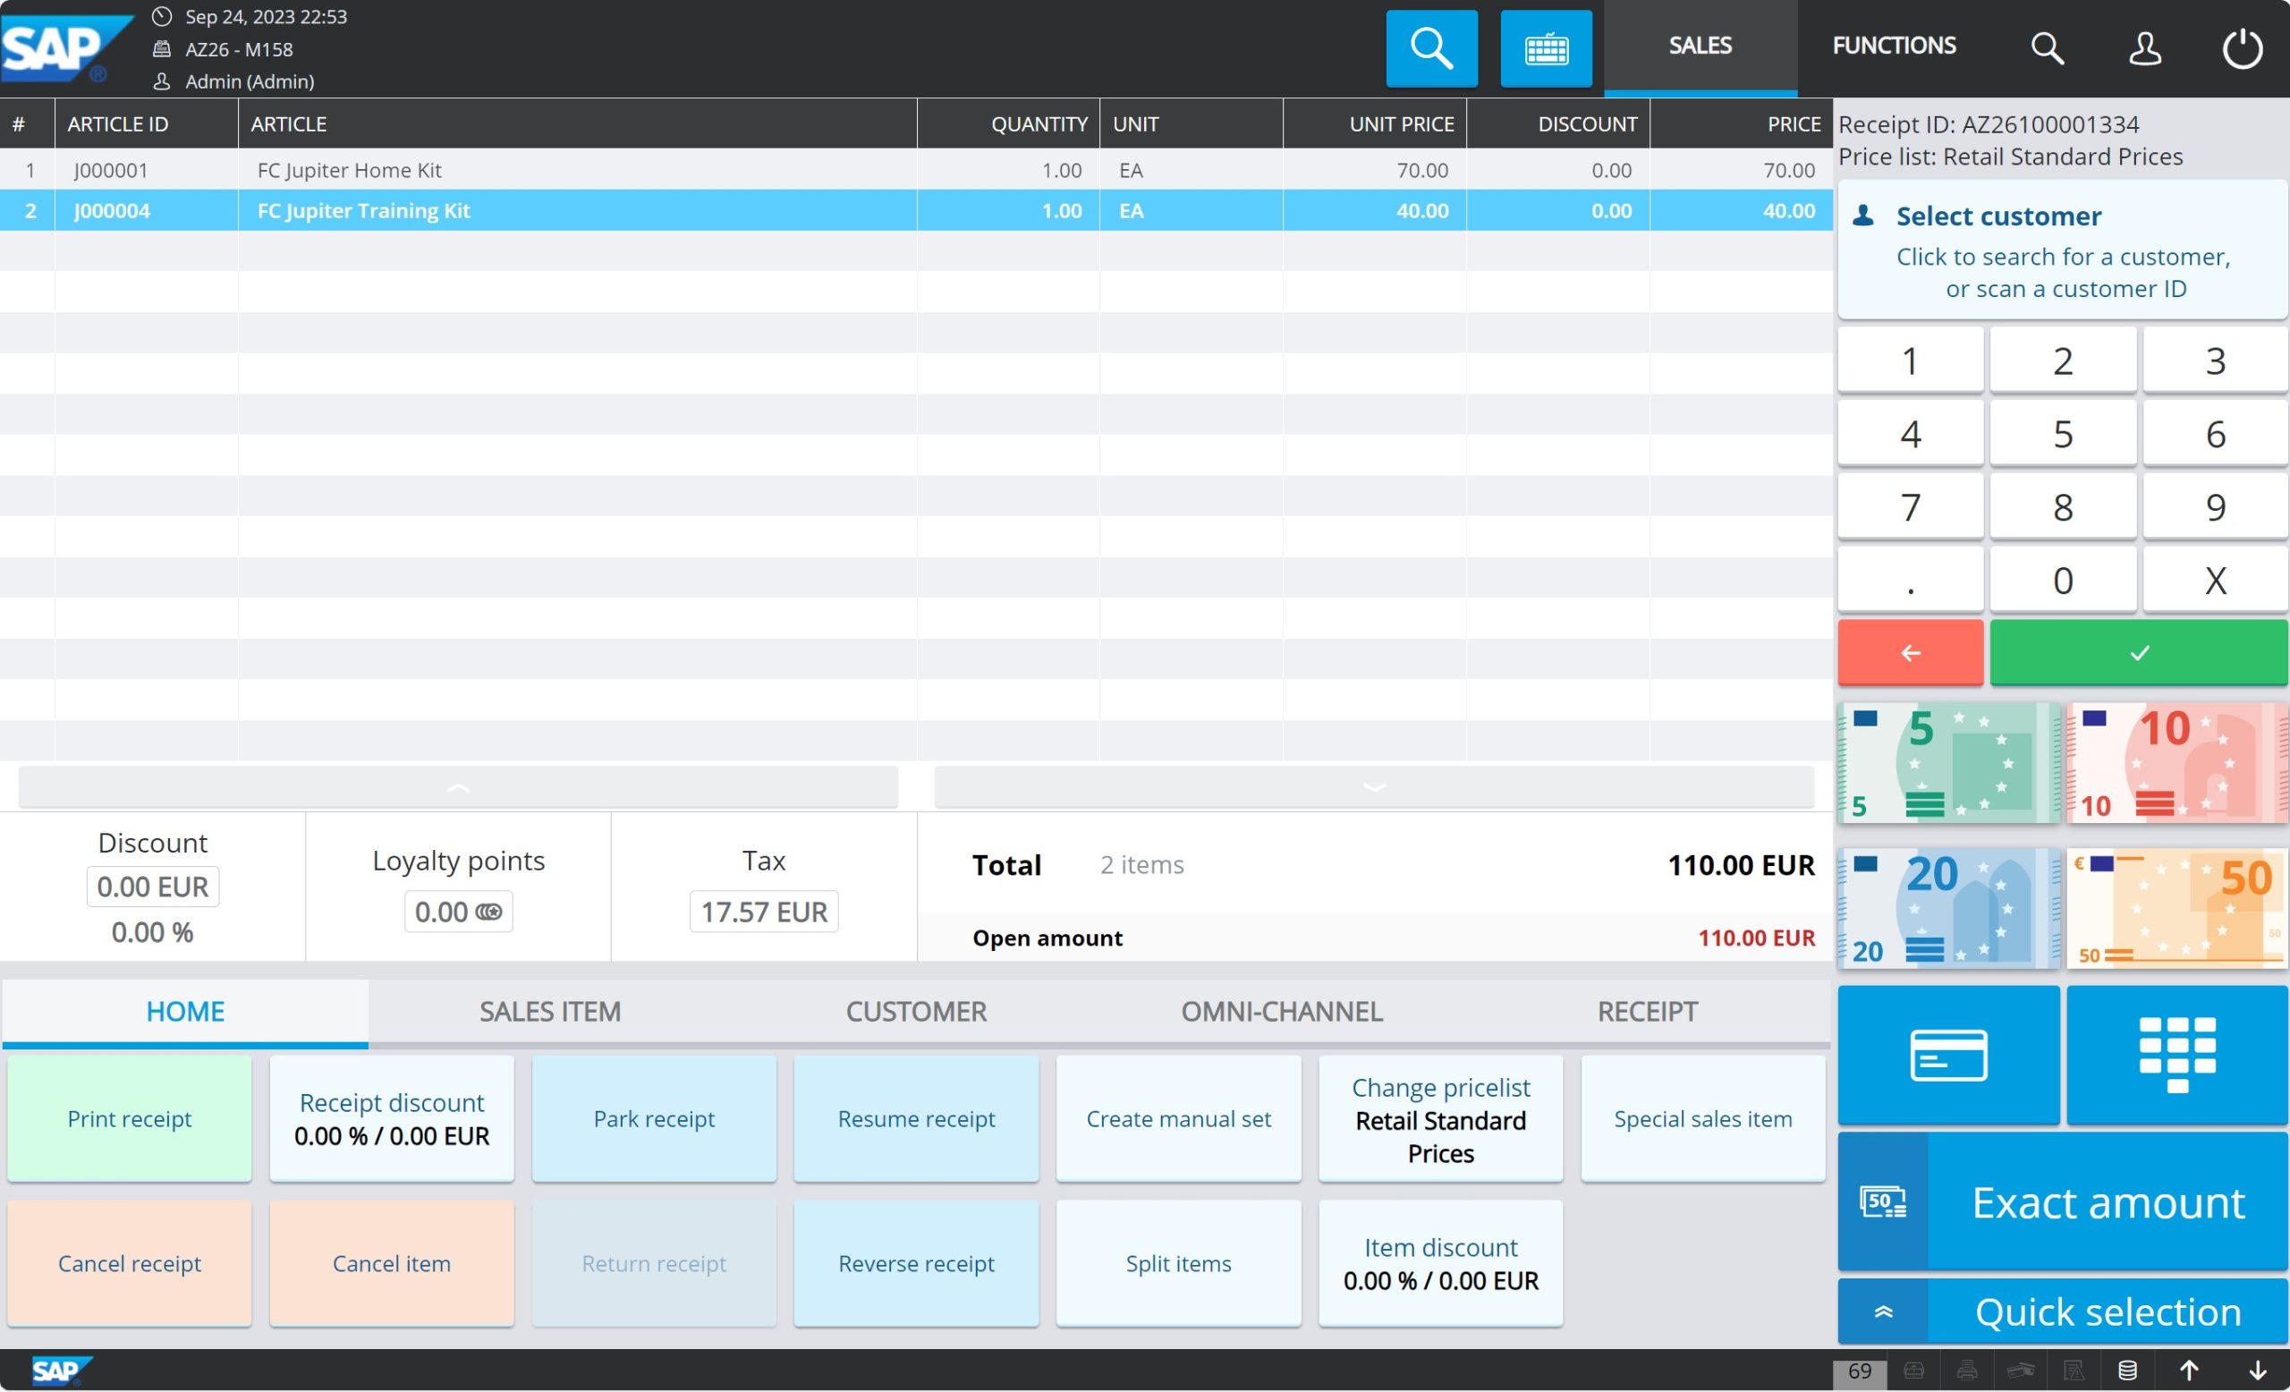Click Select customer panel

click(2062, 250)
